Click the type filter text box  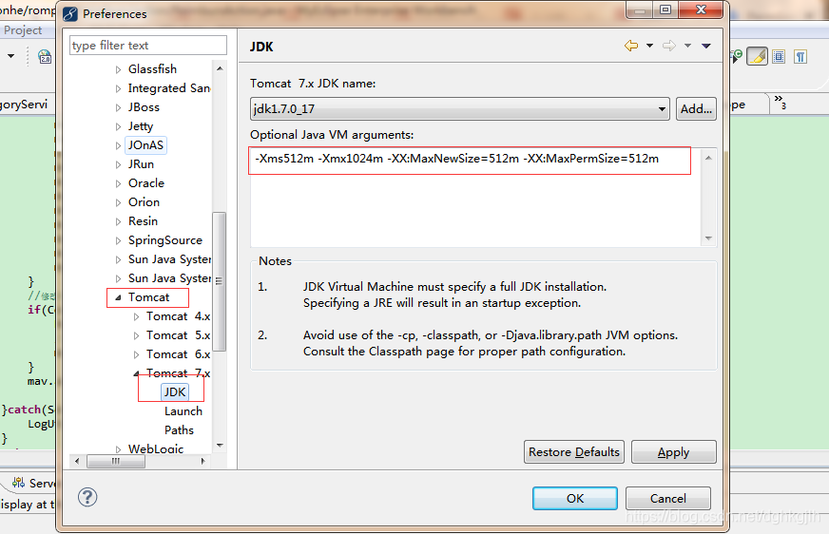point(148,46)
